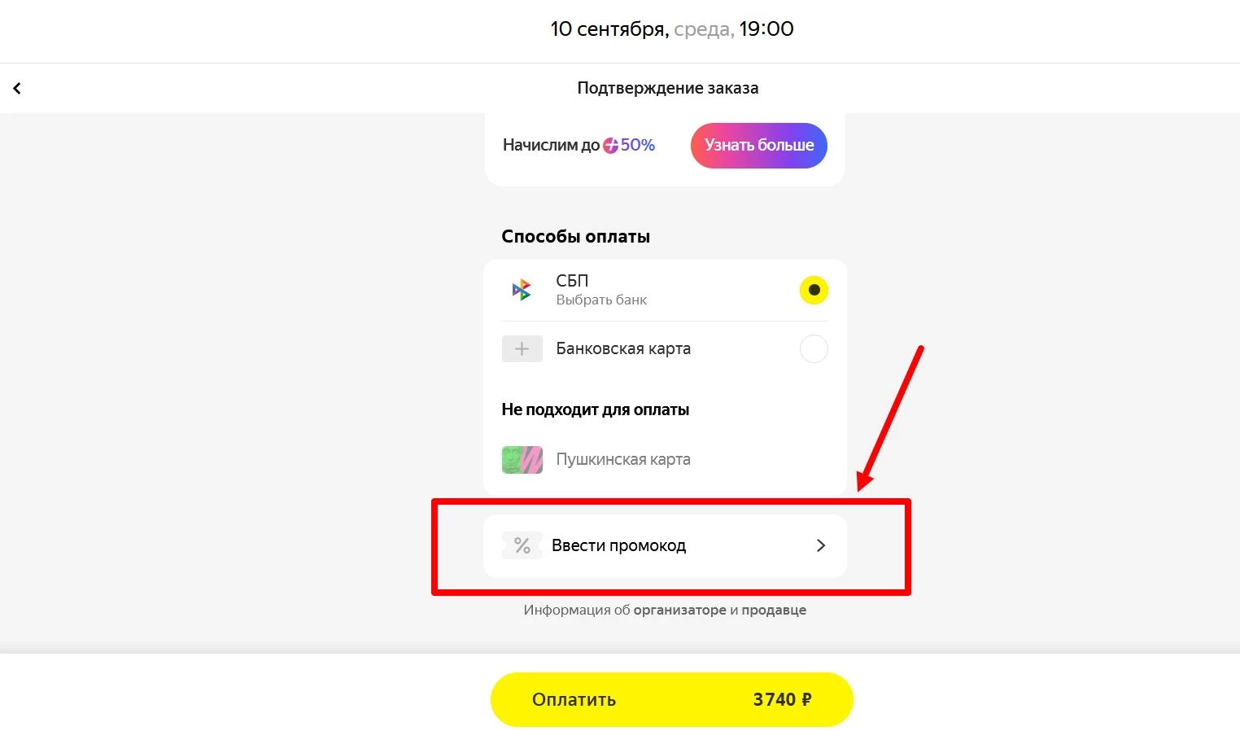1240x731 pixels.
Task: Click the Пушкинская карта card icon
Action: pos(522,459)
